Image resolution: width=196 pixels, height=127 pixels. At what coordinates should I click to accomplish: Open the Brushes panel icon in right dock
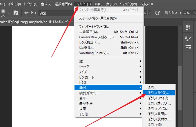(x=188, y=47)
